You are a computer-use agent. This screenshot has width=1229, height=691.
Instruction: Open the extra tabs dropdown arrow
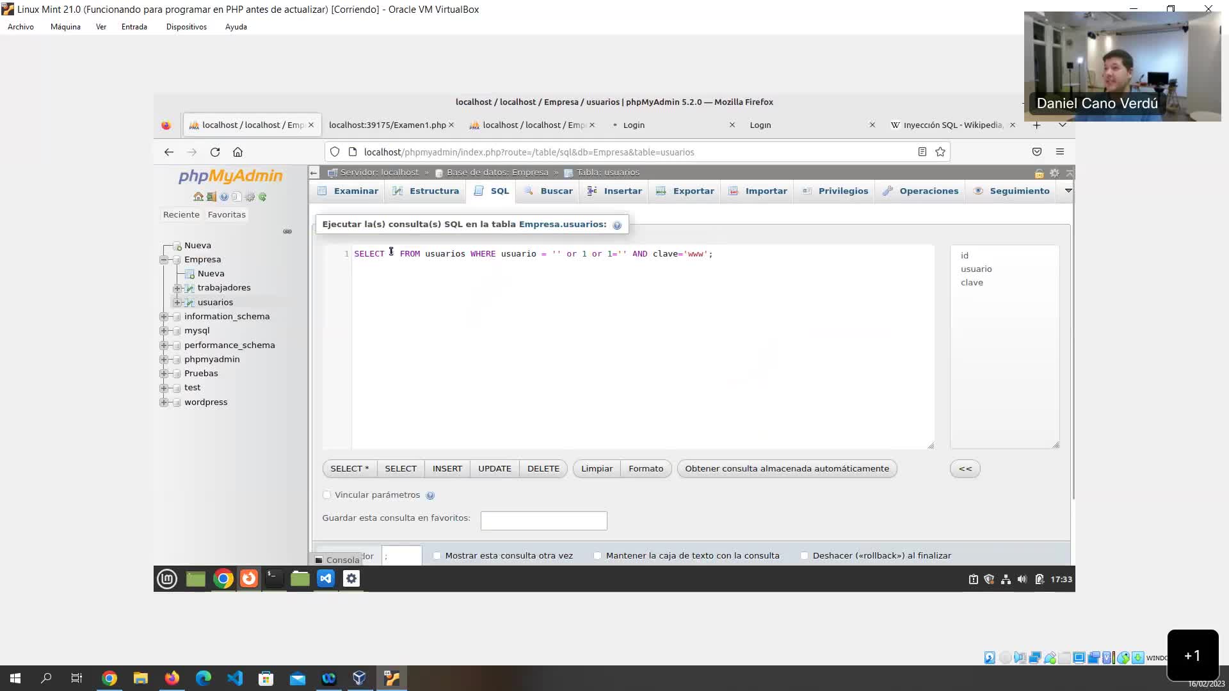point(1068,190)
